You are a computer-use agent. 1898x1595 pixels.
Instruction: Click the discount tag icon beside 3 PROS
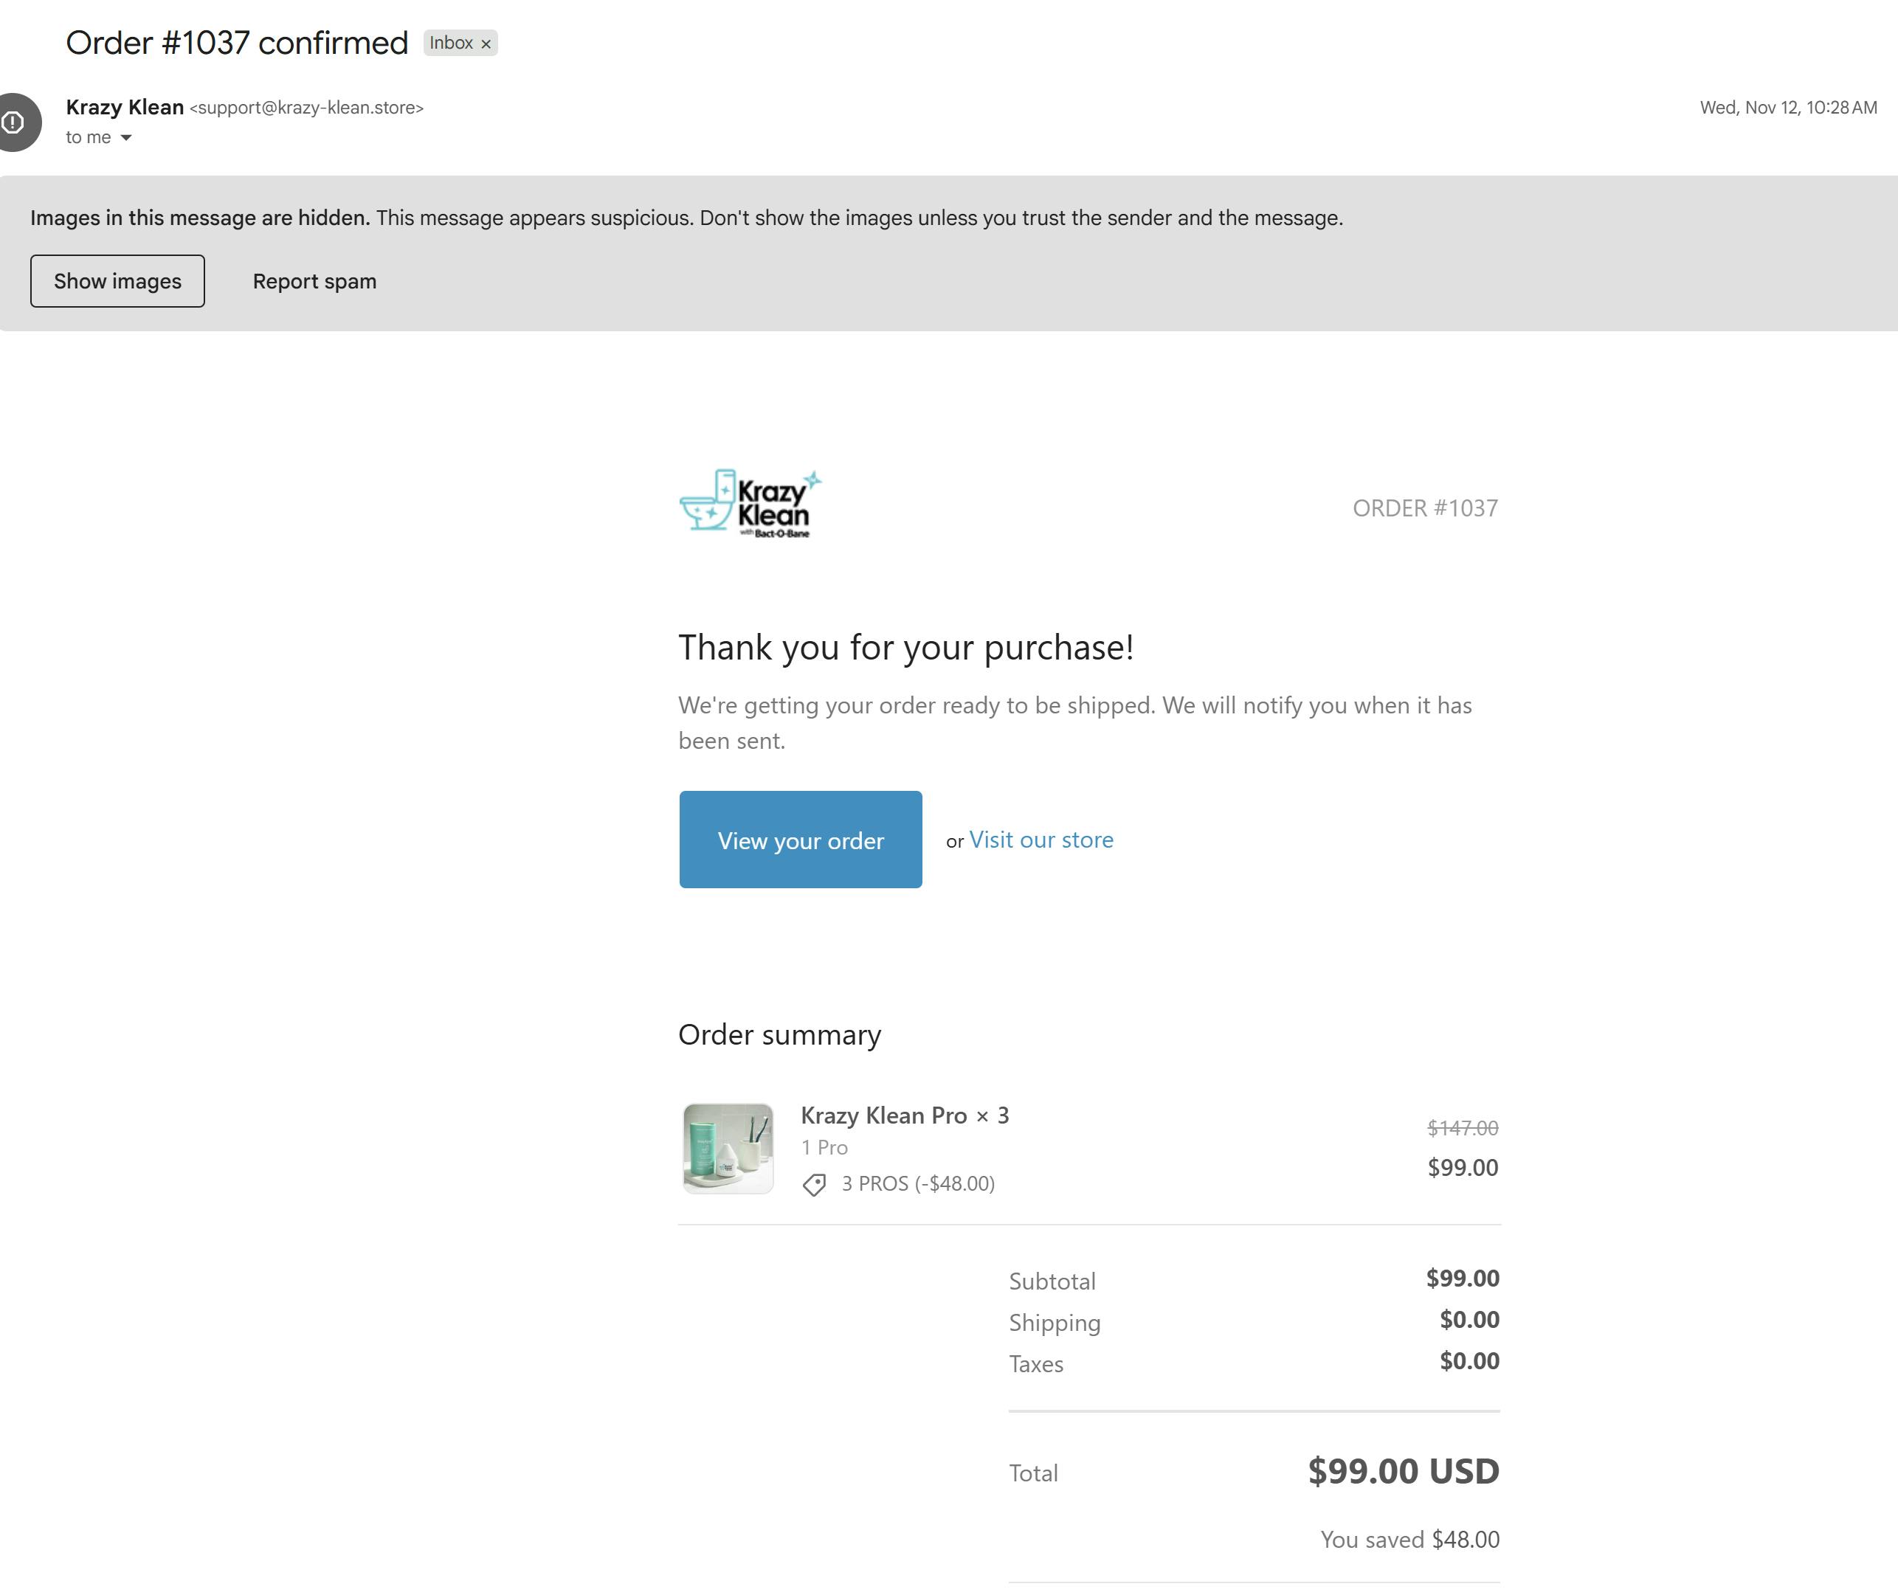coord(814,1185)
